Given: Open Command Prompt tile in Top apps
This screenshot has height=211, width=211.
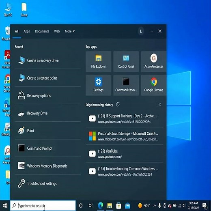Looking at the screenshot, I should point(126,85).
